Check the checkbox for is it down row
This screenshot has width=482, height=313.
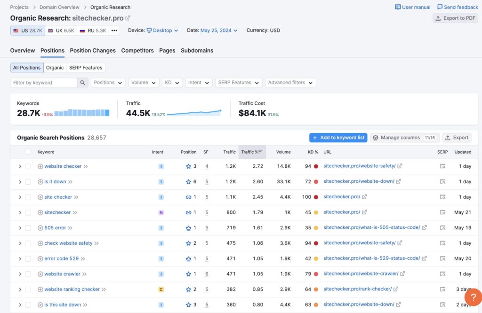(x=28, y=182)
